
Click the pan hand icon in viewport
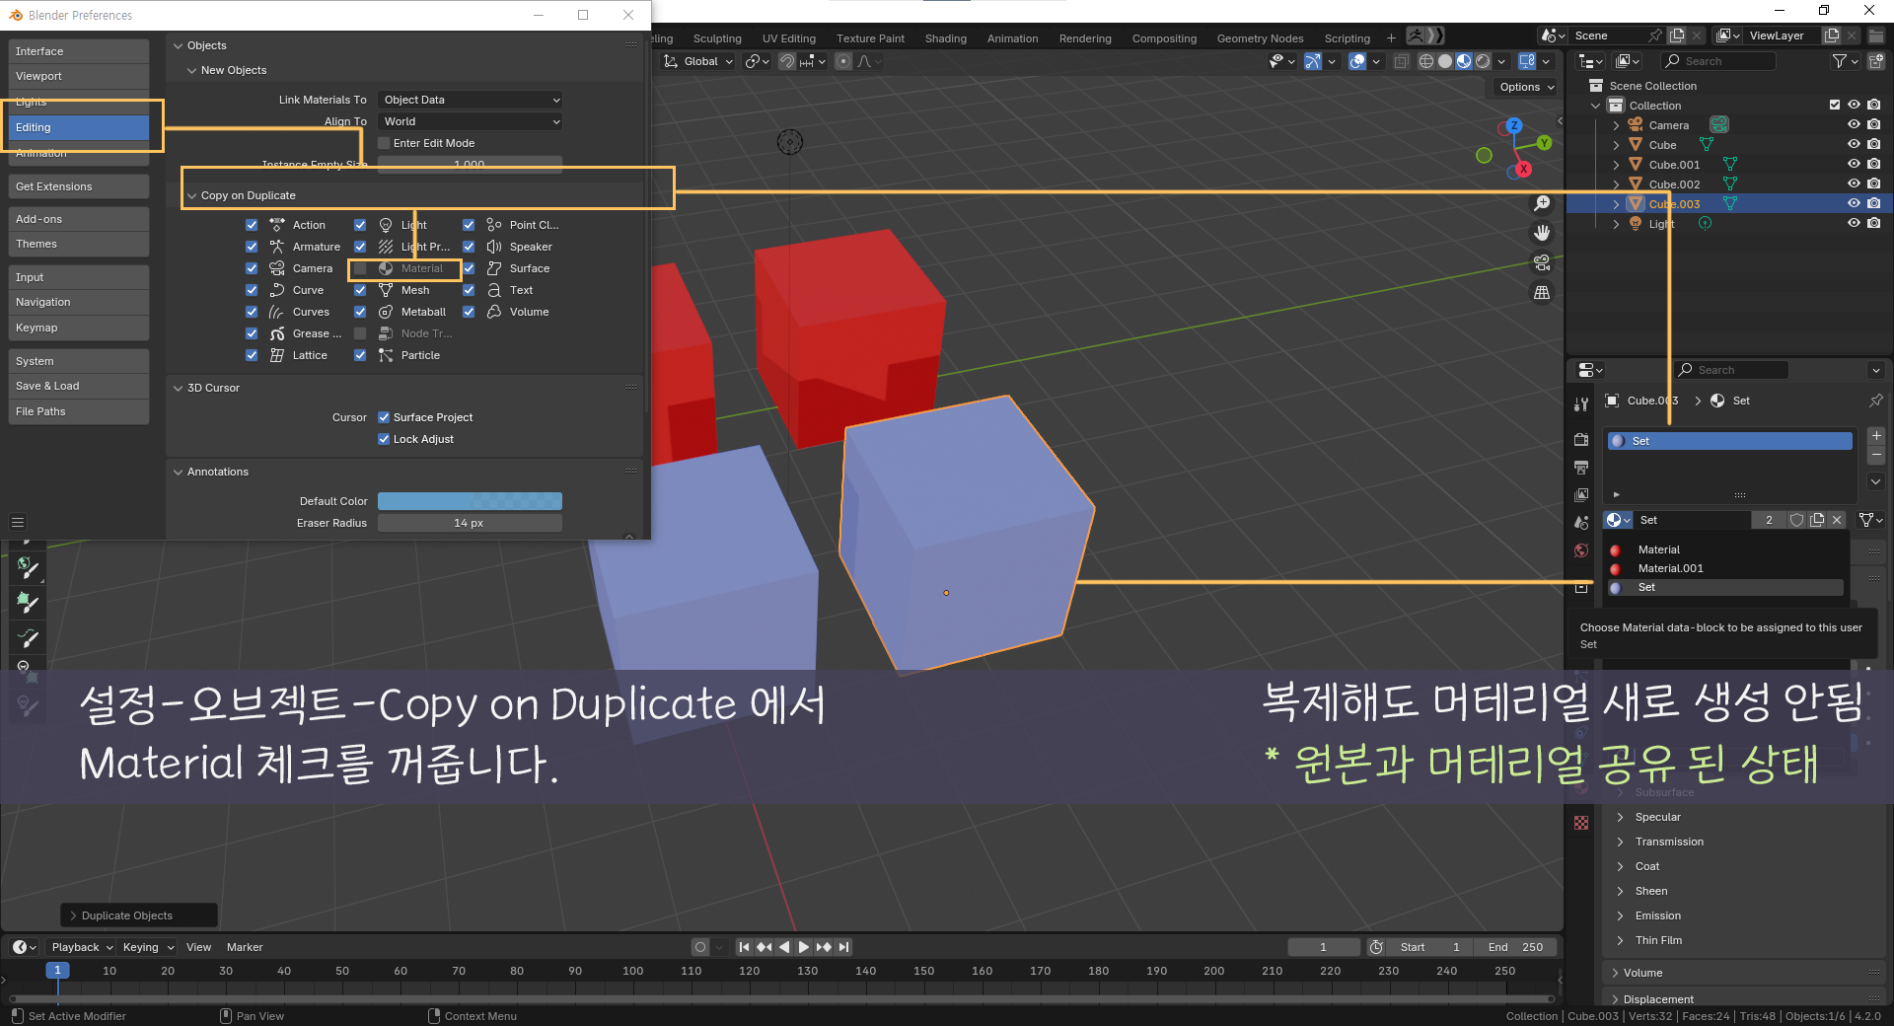pyautogui.click(x=1542, y=233)
